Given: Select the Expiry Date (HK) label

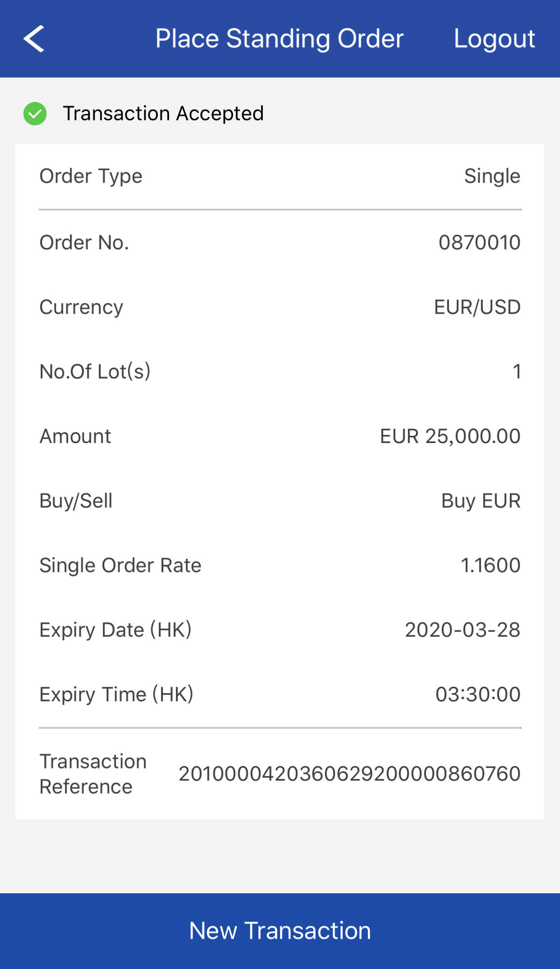Looking at the screenshot, I should click(x=115, y=630).
